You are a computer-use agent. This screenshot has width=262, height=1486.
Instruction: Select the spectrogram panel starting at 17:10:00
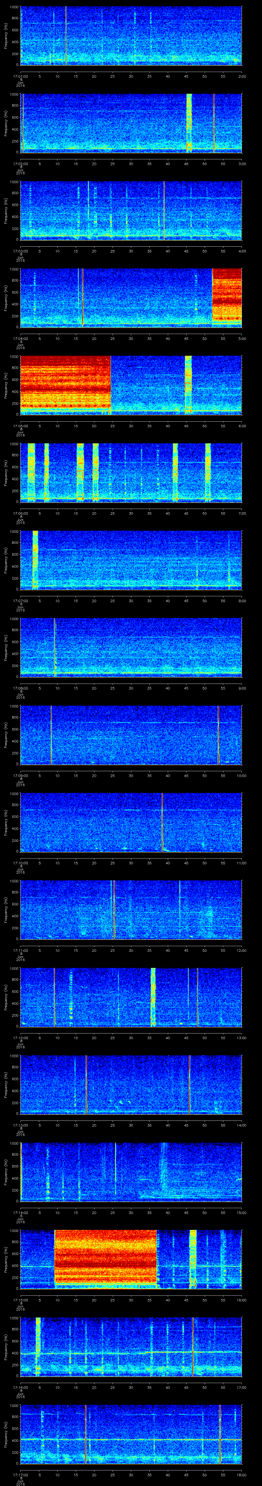(131, 822)
